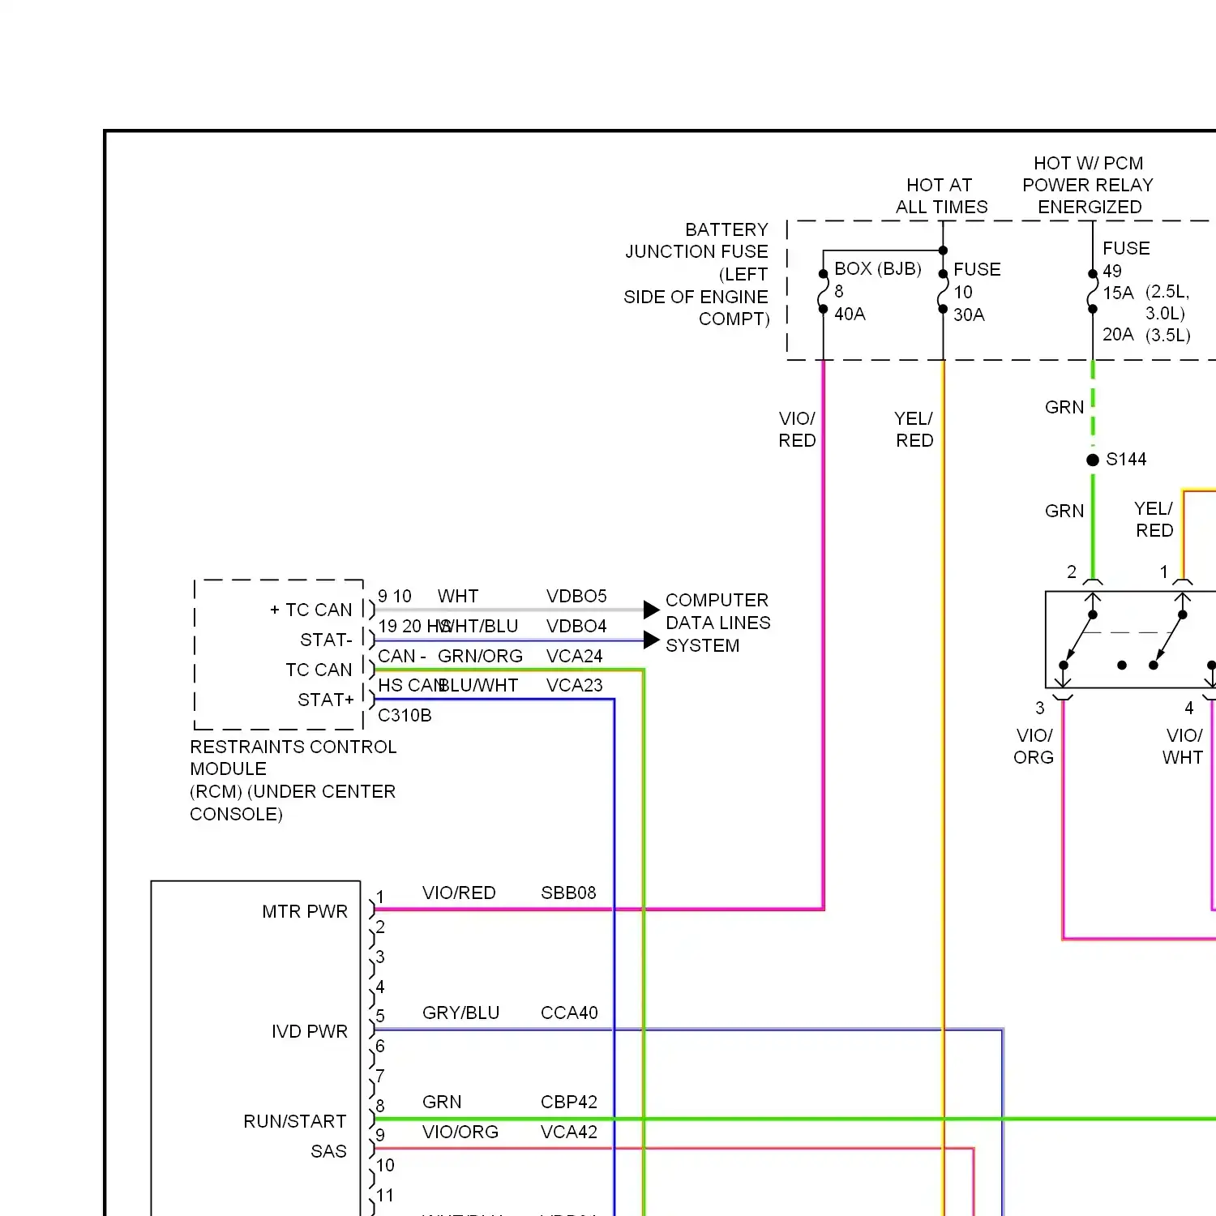
Task: Click the 'HOT AT ALL TIMES' label
Action: point(941,196)
